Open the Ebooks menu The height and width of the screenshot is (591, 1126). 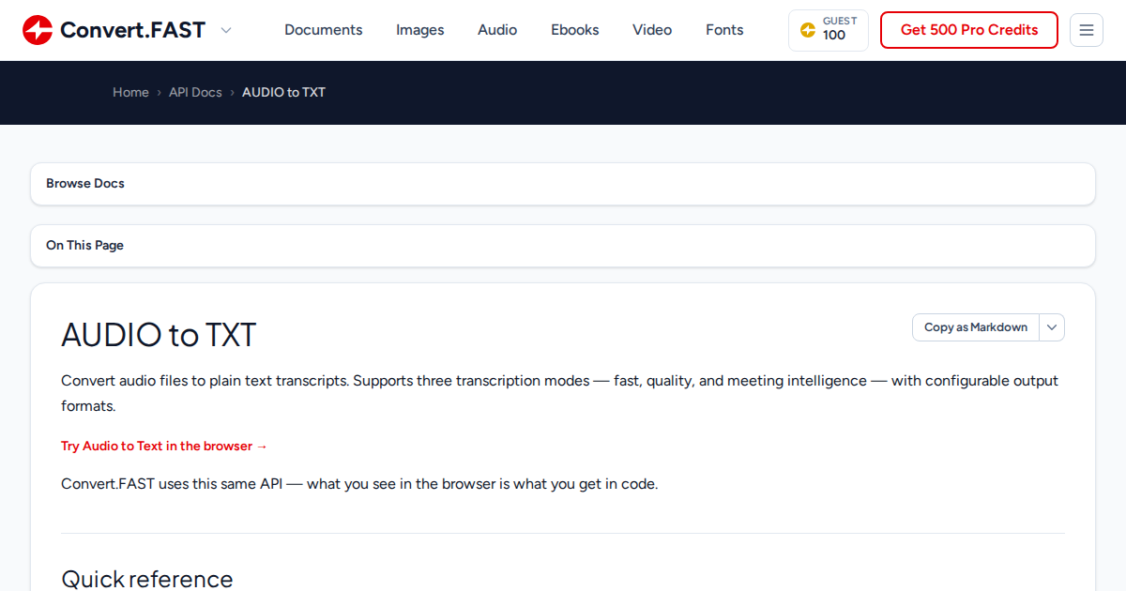pos(575,30)
